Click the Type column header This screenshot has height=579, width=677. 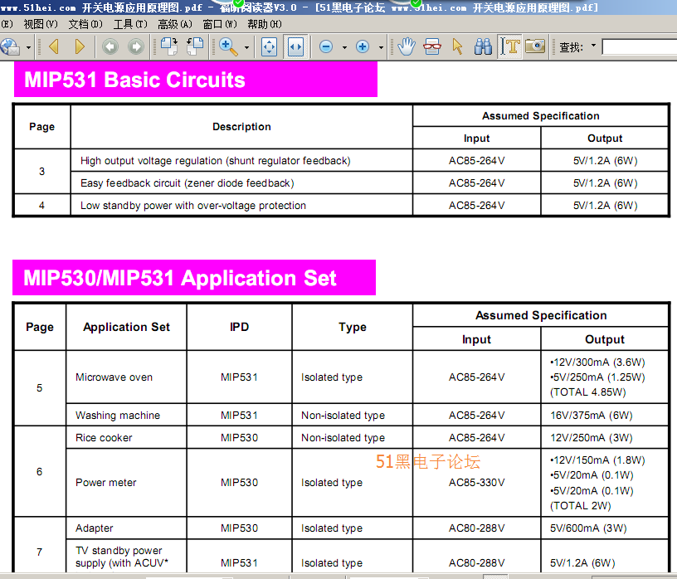[x=353, y=328]
